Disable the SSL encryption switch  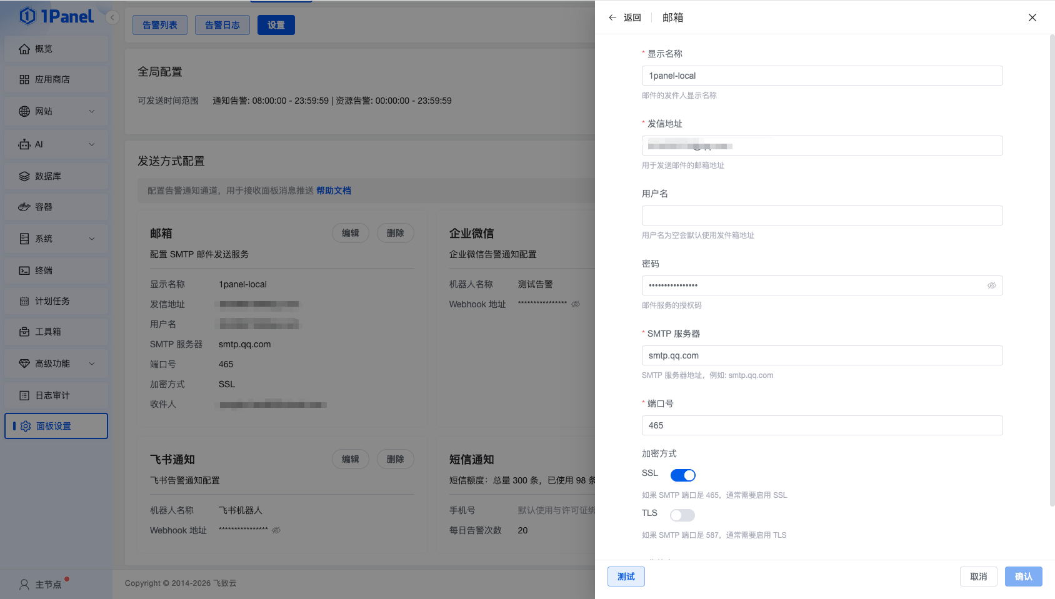tap(682, 475)
